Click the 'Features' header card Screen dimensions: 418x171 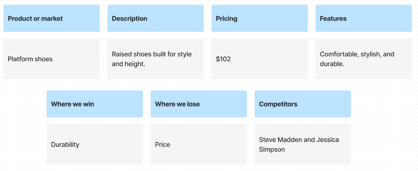coord(363,18)
